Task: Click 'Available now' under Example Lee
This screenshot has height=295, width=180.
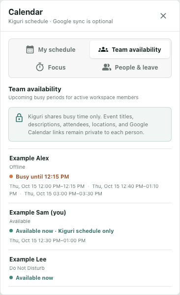Action: pyautogui.click(x=34, y=278)
